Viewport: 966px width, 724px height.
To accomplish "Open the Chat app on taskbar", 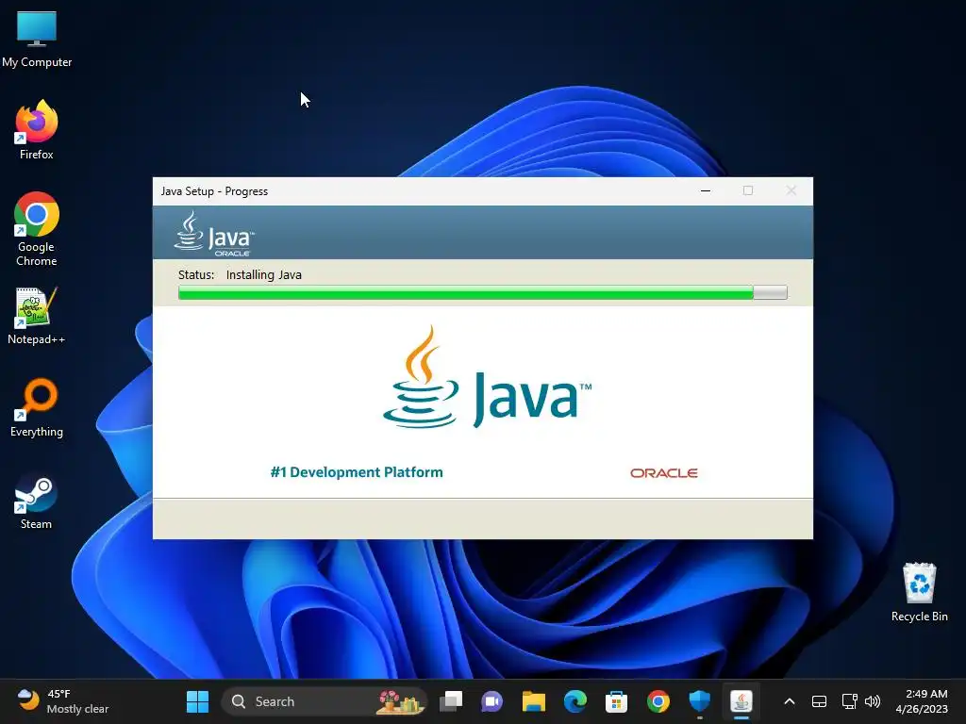I will pyautogui.click(x=492, y=701).
